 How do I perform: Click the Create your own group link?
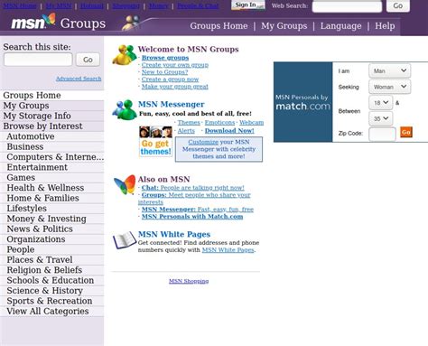(175, 65)
